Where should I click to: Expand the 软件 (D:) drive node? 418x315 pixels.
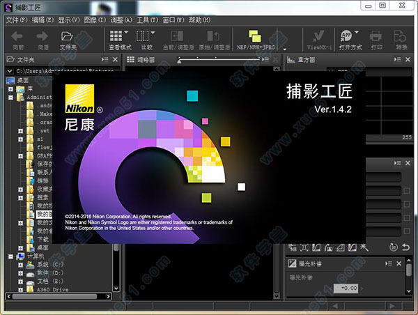click(x=20, y=273)
